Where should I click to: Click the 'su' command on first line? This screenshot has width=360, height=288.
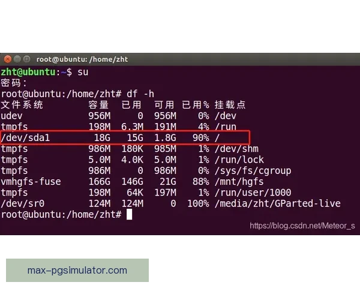(x=83, y=72)
